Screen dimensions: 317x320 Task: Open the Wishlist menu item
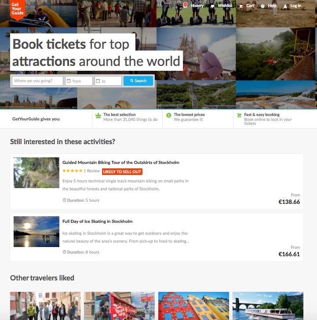(x=225, y=6)
